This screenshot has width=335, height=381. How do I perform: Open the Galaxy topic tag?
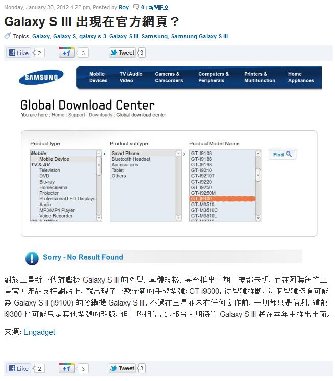pos(41,36)
